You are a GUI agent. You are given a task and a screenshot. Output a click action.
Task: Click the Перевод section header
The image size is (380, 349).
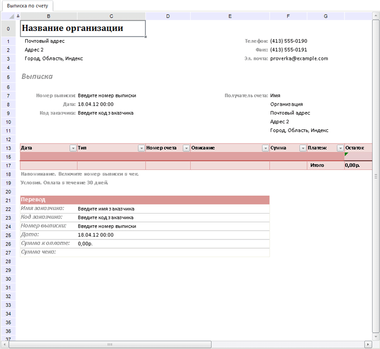coord(145,200)
